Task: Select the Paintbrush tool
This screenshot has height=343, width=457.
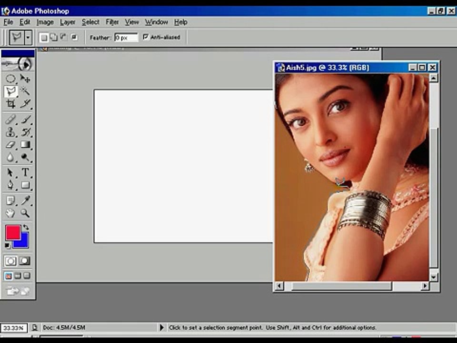Action: pyautogui.click(x=25, y=119)
